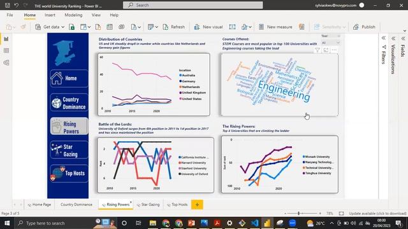Expand the Recent sources dropdown
The height and width of the screenshot is (229, 408).
[x=139, y=27]
